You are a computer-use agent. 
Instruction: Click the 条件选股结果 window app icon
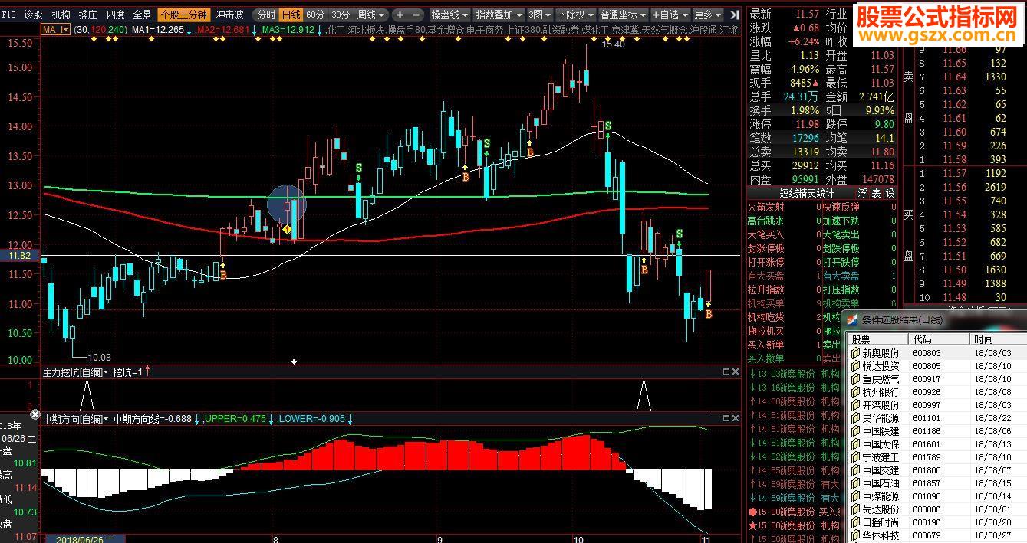[852, 320]
